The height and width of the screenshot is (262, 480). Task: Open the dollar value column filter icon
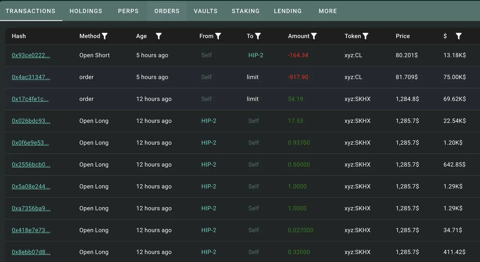click(459, 36)
